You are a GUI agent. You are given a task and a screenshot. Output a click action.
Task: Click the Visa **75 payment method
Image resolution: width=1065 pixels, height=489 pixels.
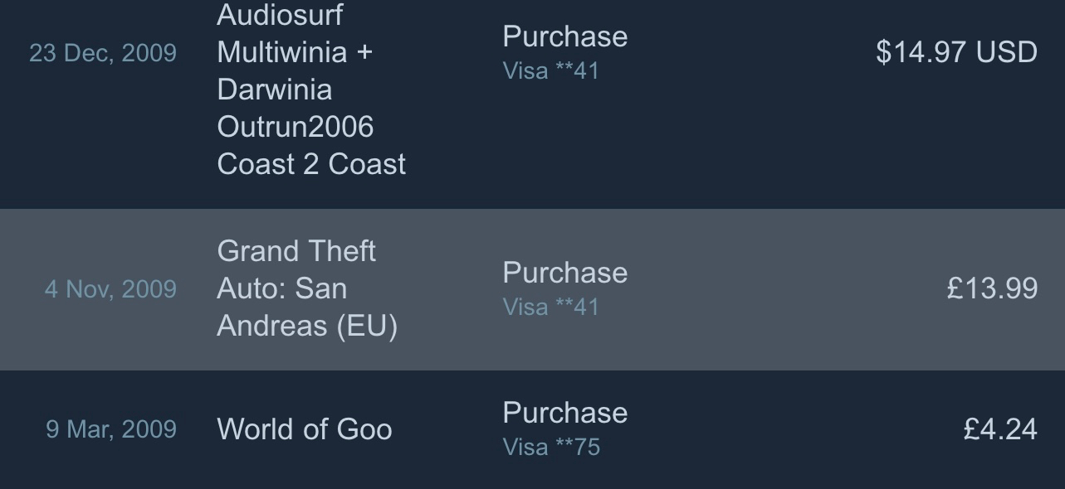point(551,447)
